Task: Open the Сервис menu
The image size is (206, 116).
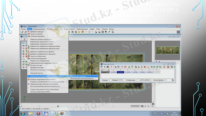Action: coord(92,29)
